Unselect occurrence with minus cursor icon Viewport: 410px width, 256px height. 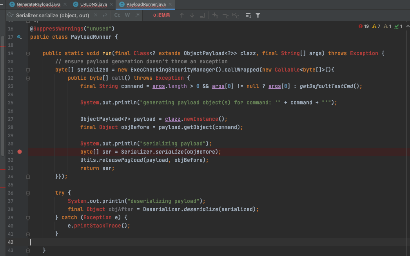pos(225,16)
